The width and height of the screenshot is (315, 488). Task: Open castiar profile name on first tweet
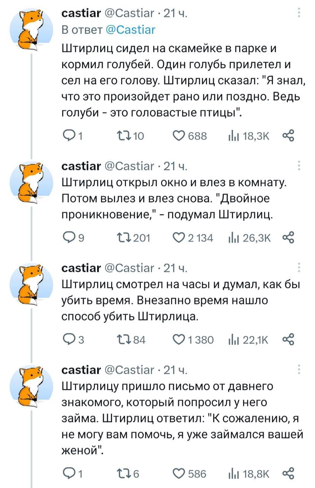tap(81, 14)
